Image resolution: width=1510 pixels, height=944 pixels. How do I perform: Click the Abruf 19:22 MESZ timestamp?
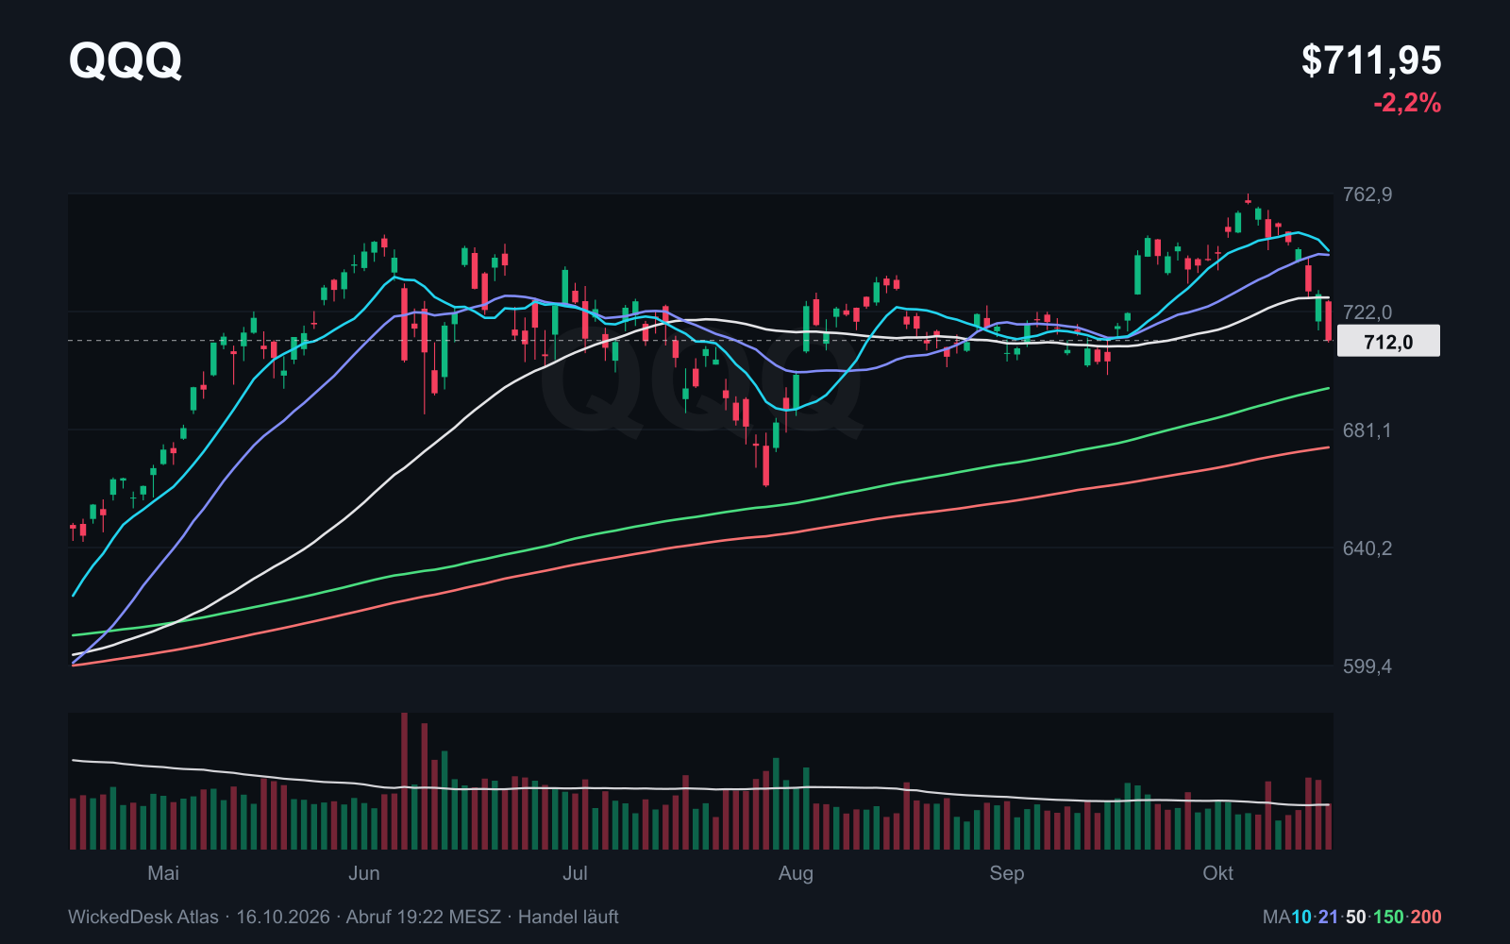coord(424,917)
